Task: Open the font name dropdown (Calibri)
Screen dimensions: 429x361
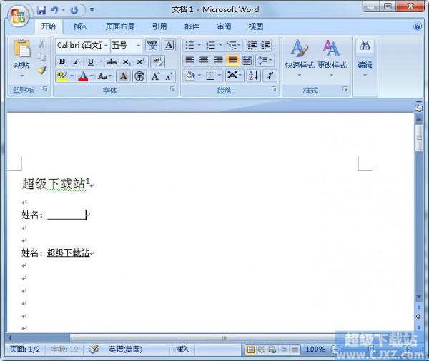Action: (x=106, y=46)
